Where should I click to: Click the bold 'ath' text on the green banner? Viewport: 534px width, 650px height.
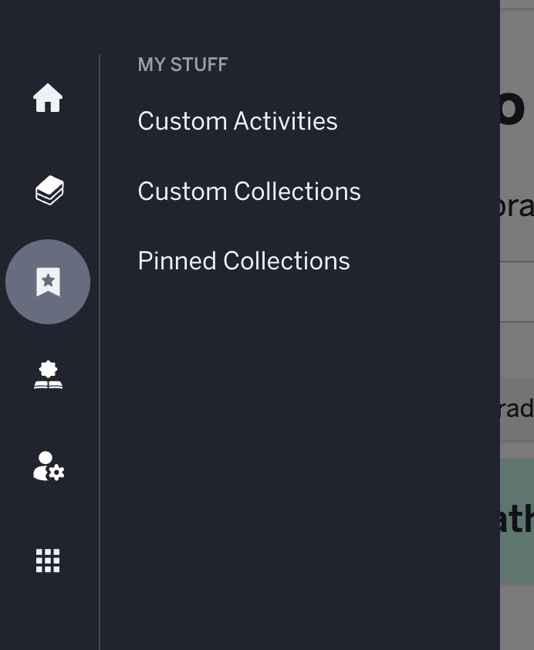click(516, 518)
